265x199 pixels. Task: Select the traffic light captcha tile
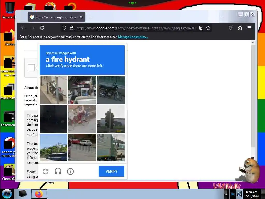[x=111, y=119]
